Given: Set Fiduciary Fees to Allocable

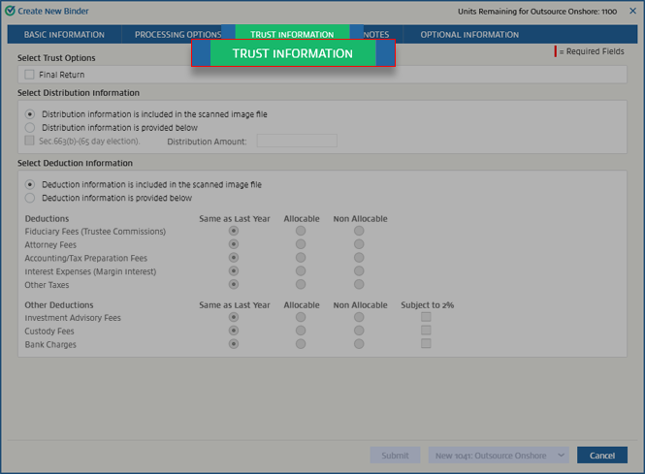Looking at the screenshot, I should (x=301, y=231).
